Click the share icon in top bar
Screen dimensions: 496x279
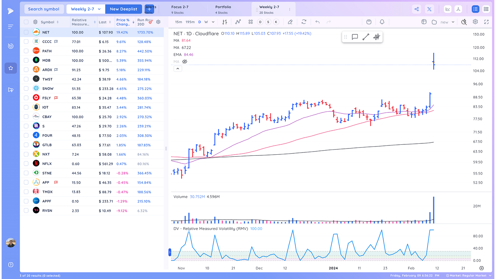pyautogui.click(x=417, y=9)
